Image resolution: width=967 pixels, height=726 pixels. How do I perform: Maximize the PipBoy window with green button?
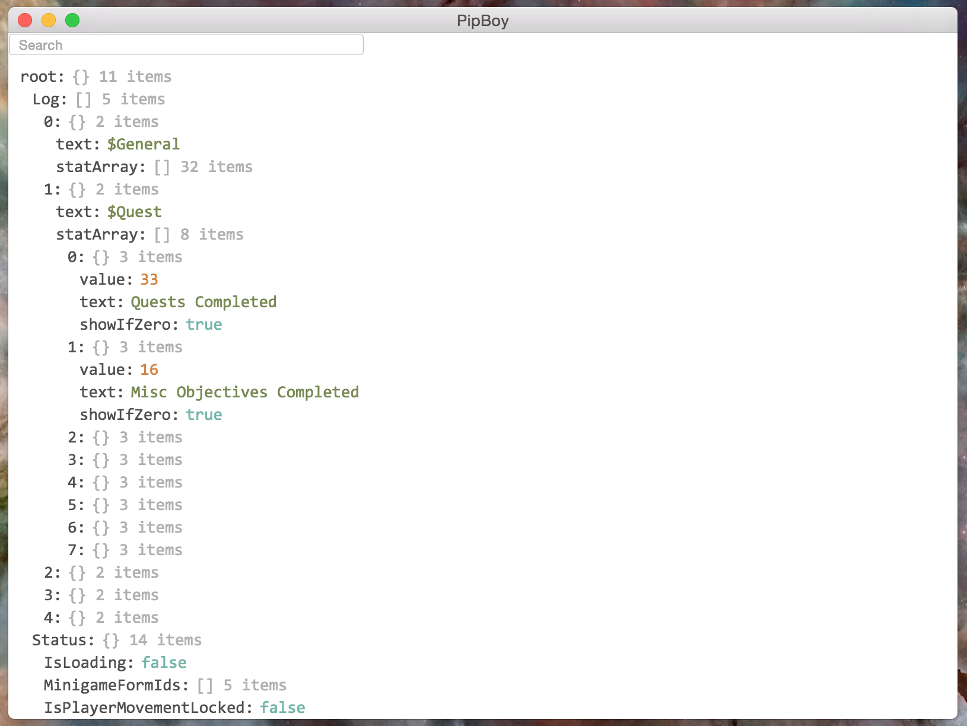tap(72, 21)
